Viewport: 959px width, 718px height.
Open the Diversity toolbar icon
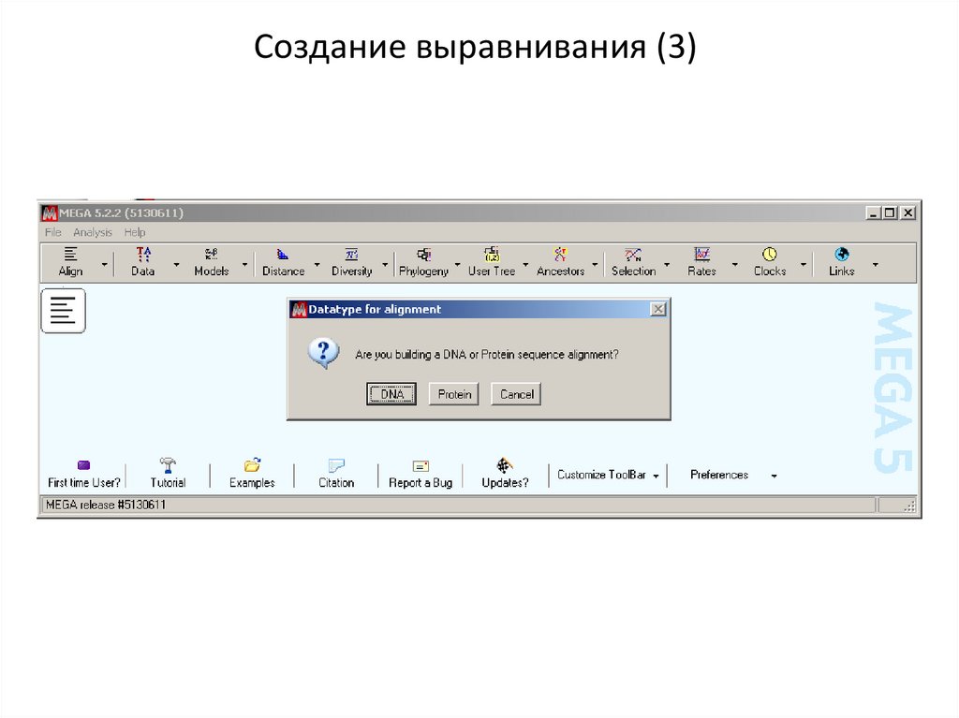[352, 262]
